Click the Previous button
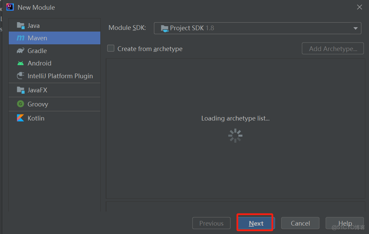 (x=211, y=223)
